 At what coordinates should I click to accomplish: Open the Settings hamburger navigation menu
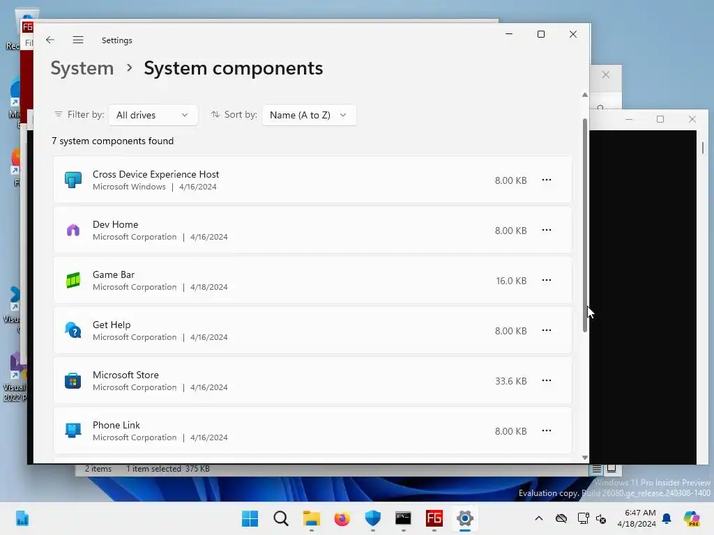tap(78, 40)
